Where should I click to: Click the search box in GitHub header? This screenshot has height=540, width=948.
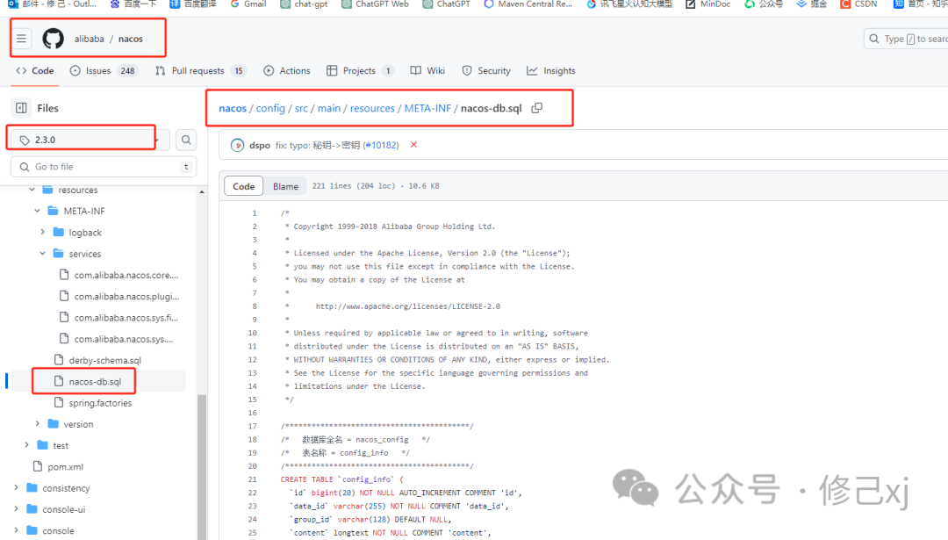point(906,39)
